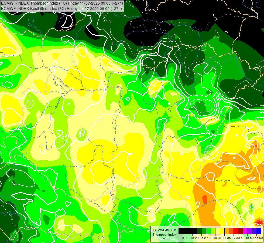Click the legend tick value 39
The width and height of the screenshot is (264, 243).
click(238, 238)
